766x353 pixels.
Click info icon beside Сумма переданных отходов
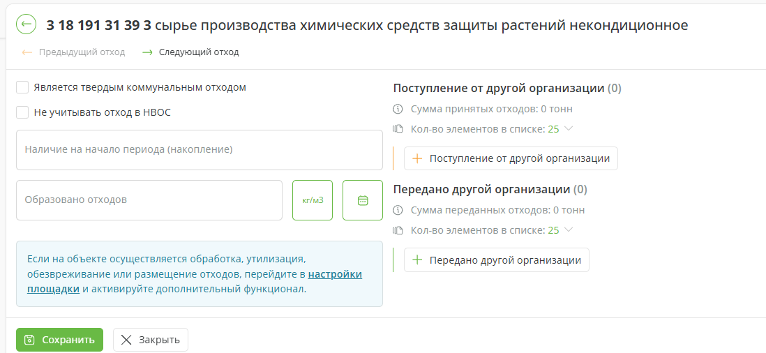398,211
